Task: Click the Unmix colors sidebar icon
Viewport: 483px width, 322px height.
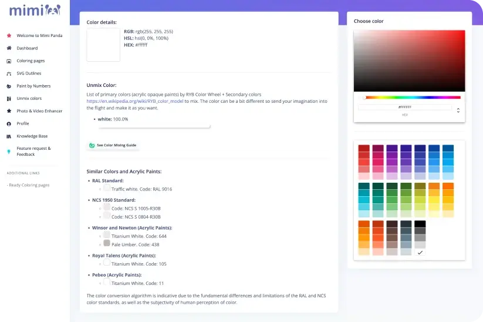Action: pos(9,98)
